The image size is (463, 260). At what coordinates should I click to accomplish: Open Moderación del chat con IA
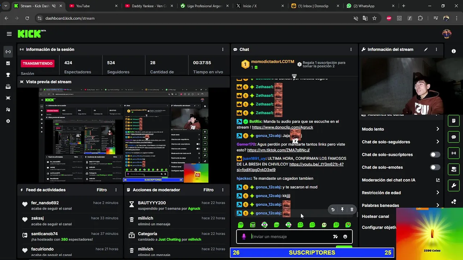click(x=401, y=180)
